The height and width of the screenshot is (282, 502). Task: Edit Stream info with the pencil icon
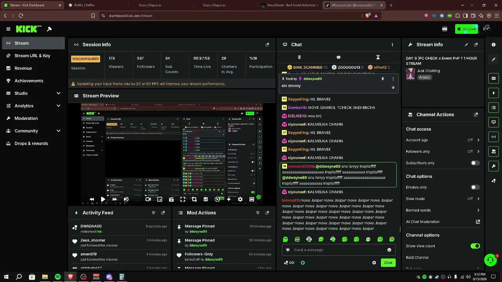(466, 45)
